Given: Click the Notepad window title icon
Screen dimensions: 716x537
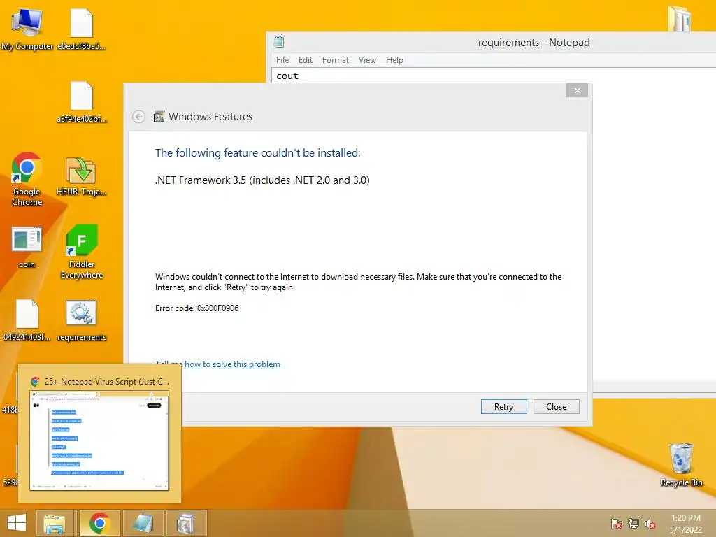Looking at the screenshot, I should coord(278,43).
